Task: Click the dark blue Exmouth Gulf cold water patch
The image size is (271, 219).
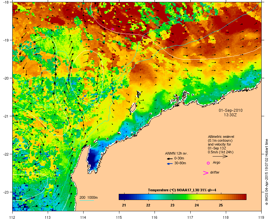Action: pyautogui.click(x=93, y=159)
